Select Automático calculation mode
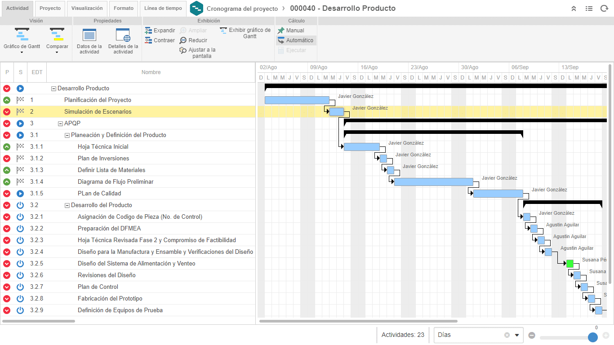The width and height of the screenshot is (614, 345). coord(296,40)
